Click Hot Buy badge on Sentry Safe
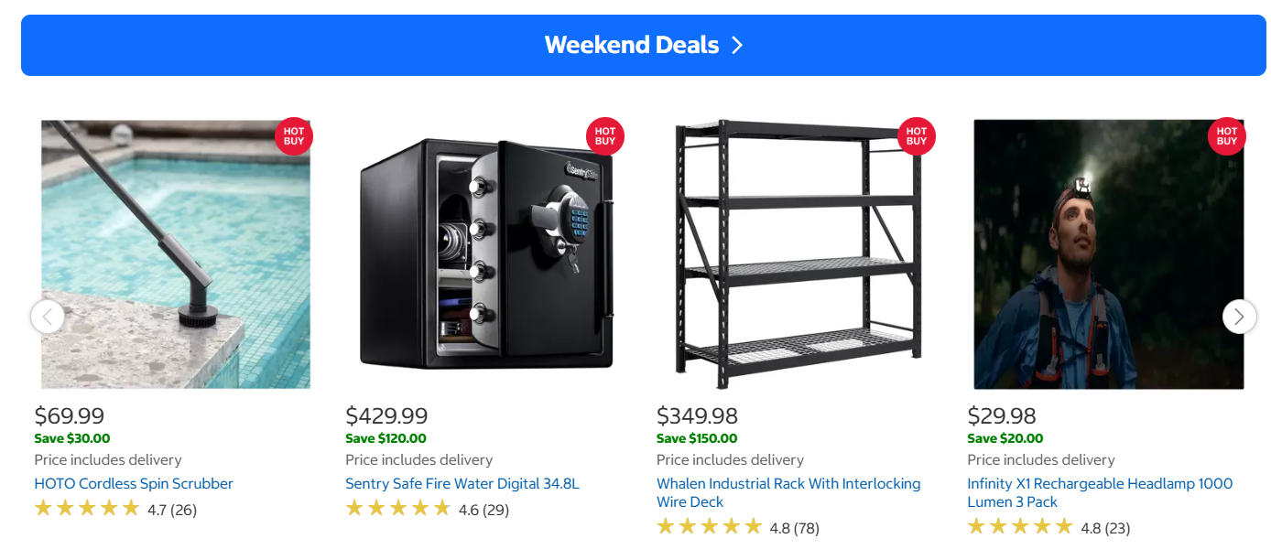This screenshot has height=549, width=1271. [605, 136]
